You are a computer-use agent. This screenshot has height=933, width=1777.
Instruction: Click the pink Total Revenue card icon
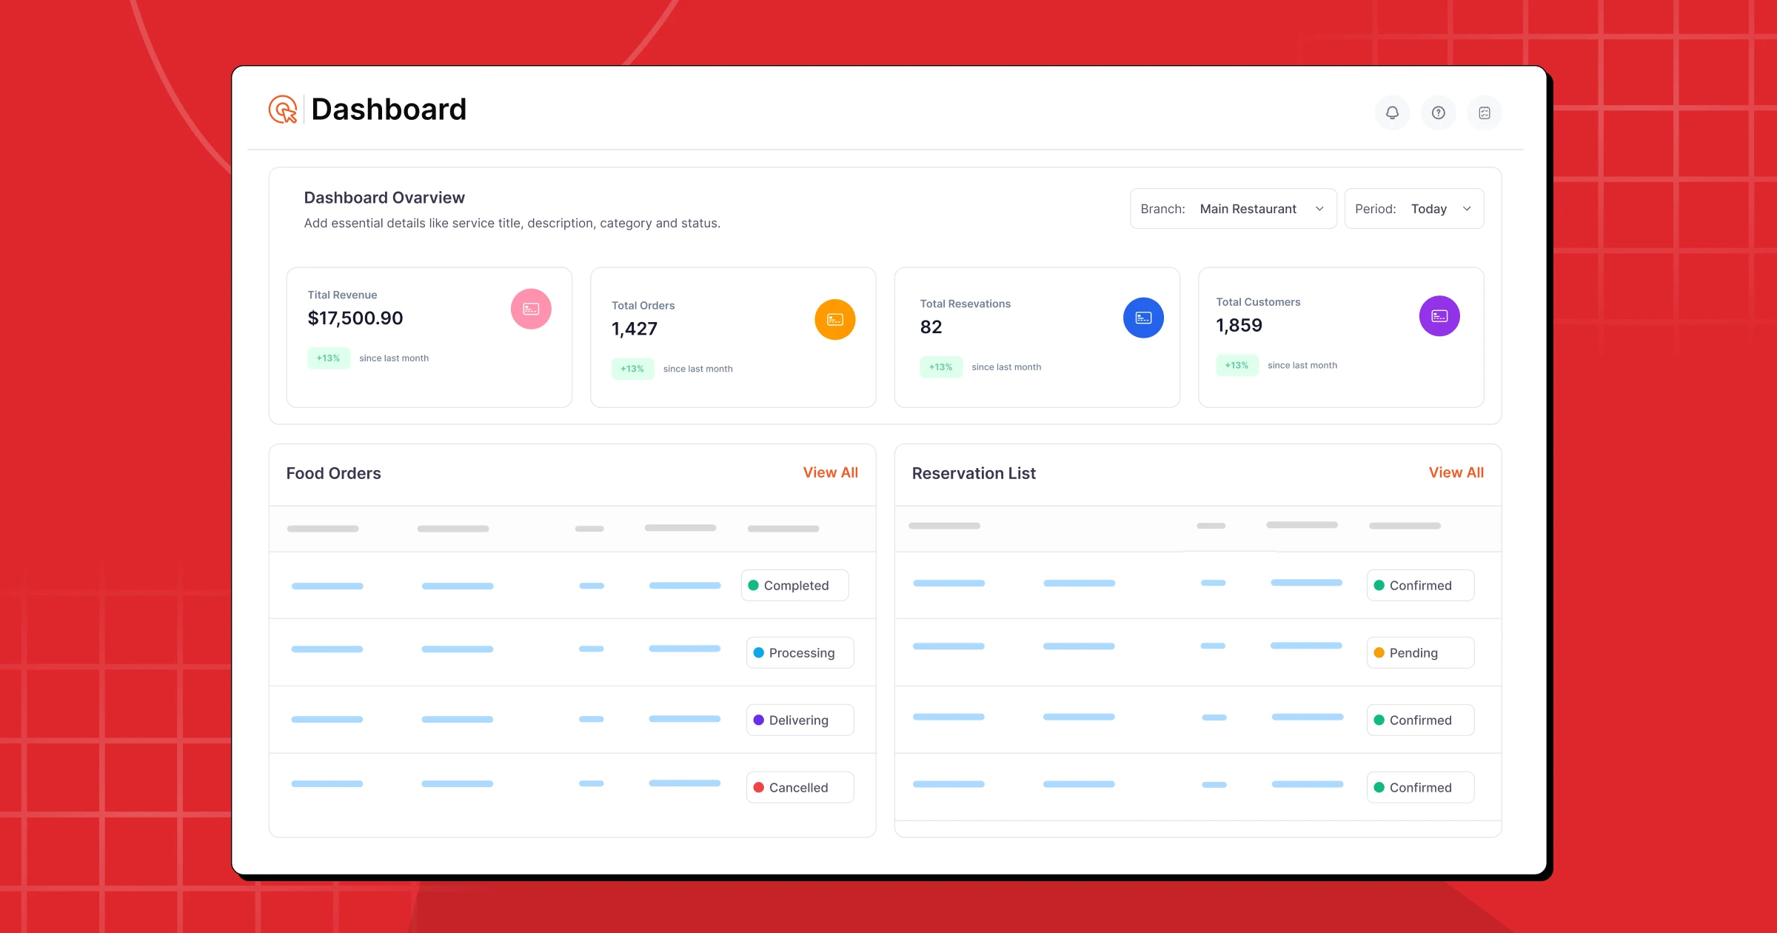pyautogui.click(x=531, y=309)
